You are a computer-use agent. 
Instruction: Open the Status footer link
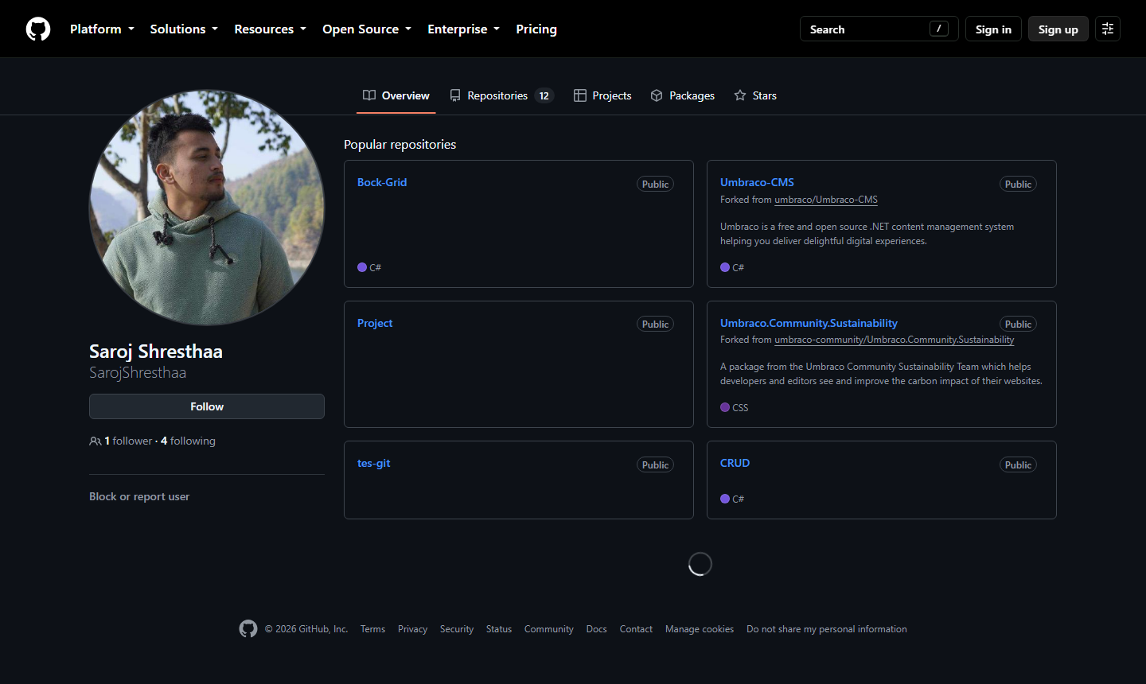(499, 629)
